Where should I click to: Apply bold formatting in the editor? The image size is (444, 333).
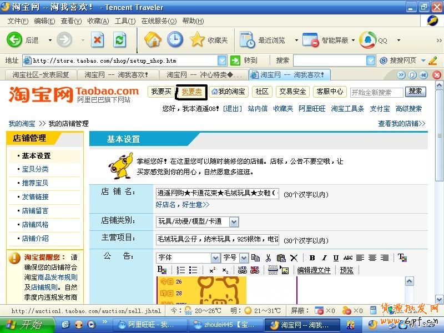(x=312, y=258)
